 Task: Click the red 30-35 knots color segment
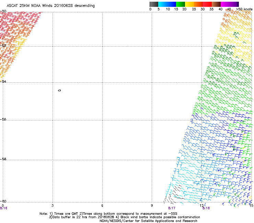pyautogui.click(x=207, y=4)
